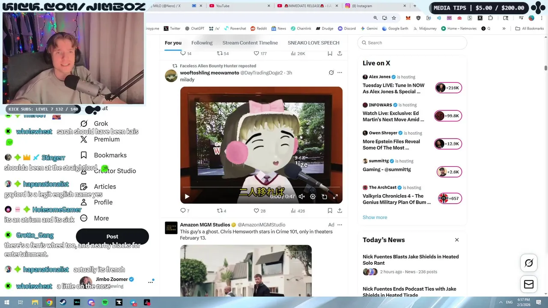The image size is (548, 308).
Task: Read Nick Fuentes Blasts Jake Shields story
Action: (411, 260)
